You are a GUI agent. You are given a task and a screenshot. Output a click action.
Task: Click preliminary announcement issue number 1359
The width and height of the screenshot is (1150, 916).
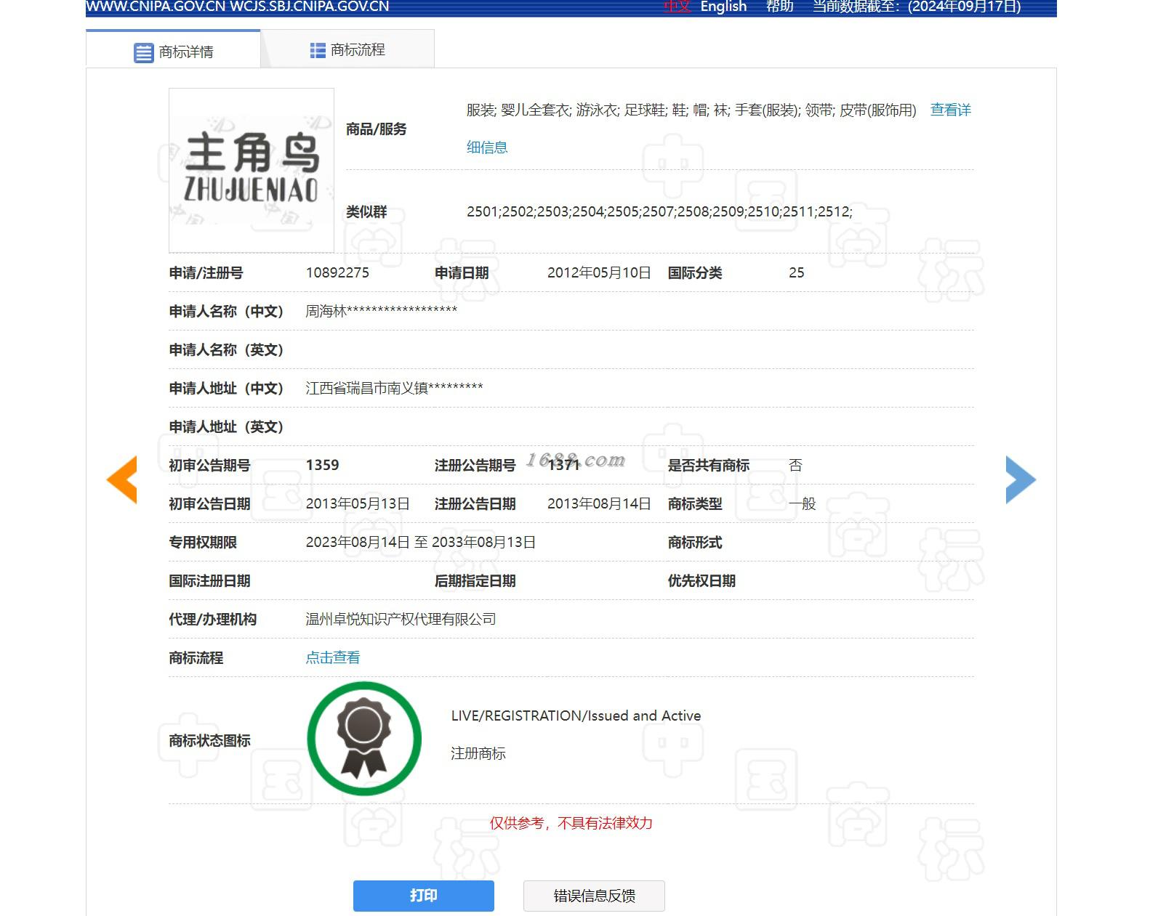tap(322, 465)
